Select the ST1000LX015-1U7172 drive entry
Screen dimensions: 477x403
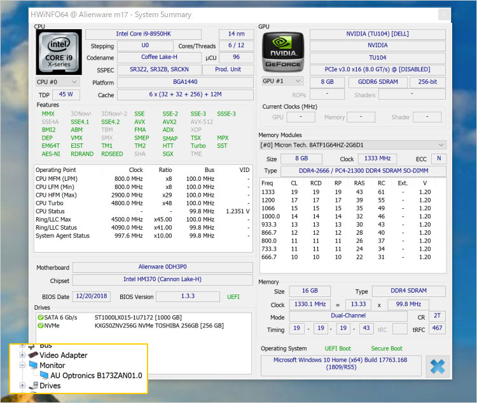138,317
